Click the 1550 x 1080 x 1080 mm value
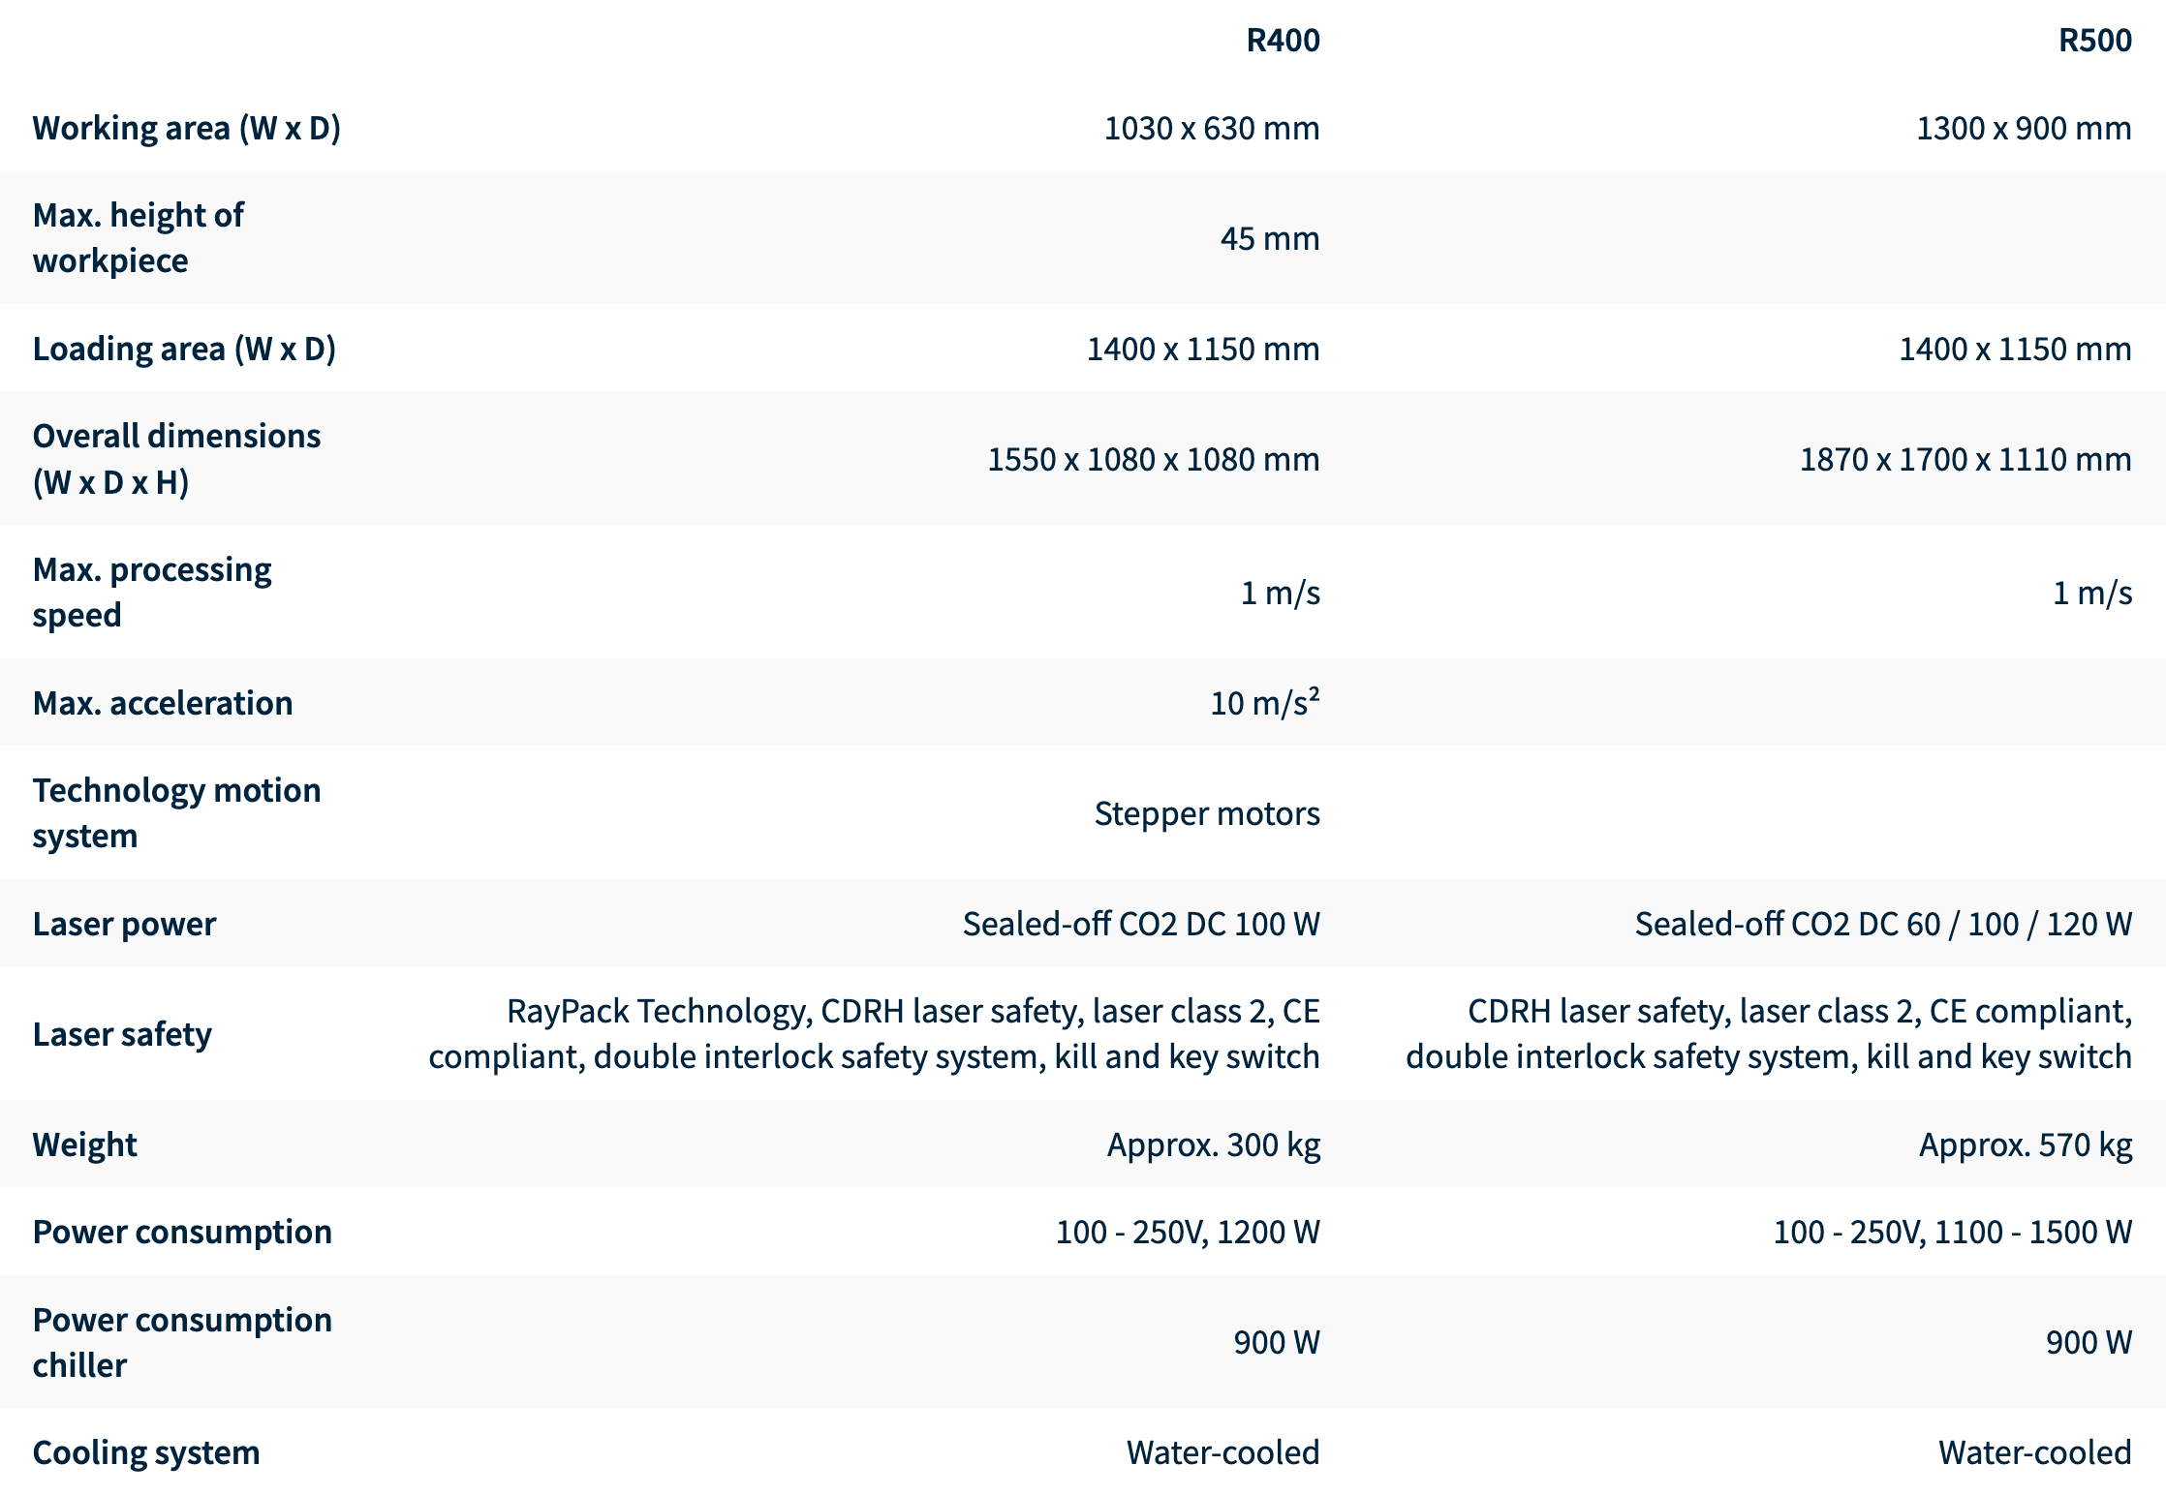Screen dimensions: 2166x1495 tap(1153, 459)
